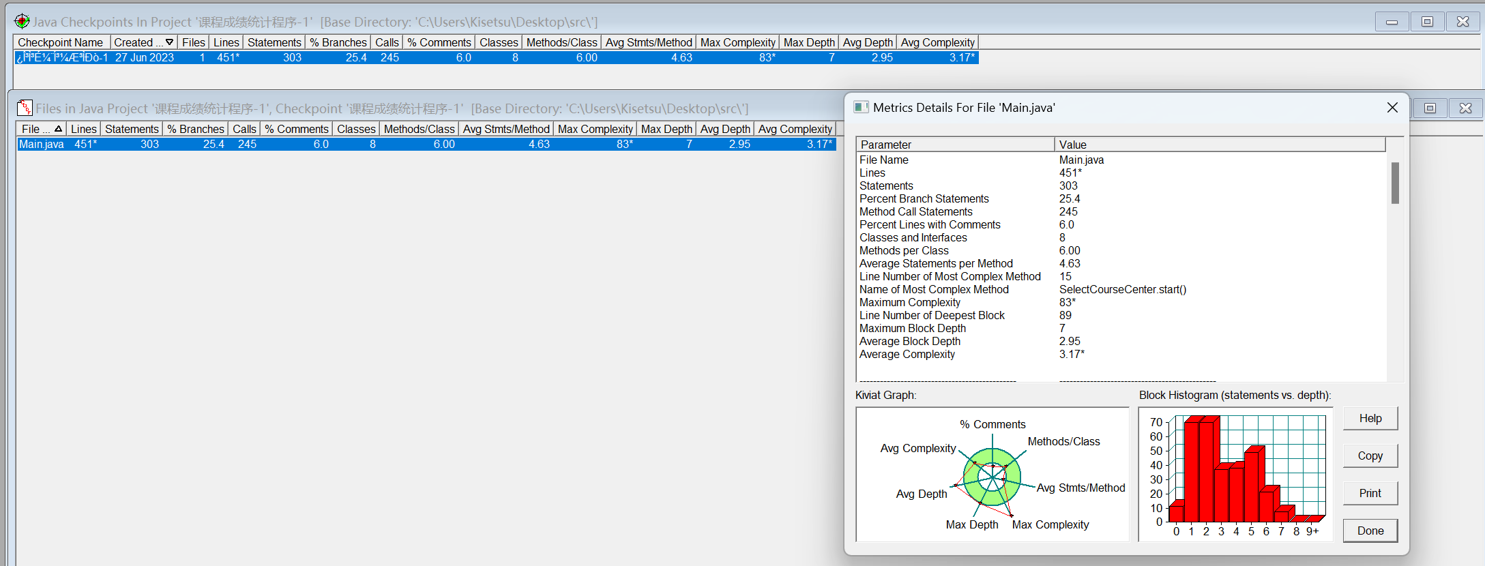Screen dimensions: 1485x566
Task: Select the 'Percent Branch Statements' row
Action: click(x=1121, y=198)
